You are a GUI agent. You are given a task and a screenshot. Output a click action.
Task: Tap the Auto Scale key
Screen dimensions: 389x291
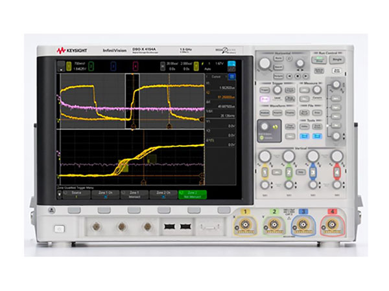[336, 71]
